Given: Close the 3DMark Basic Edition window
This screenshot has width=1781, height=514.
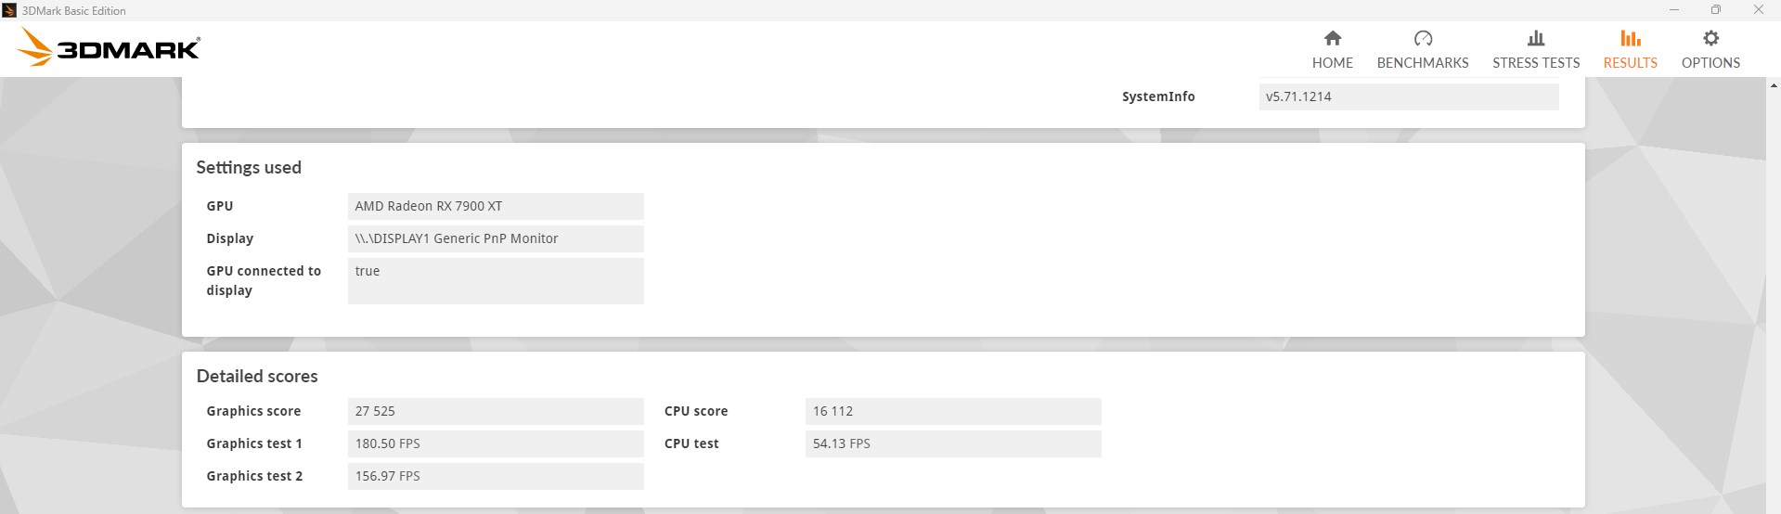Looking at the screenshot, I should click(x=1758, y=10).
